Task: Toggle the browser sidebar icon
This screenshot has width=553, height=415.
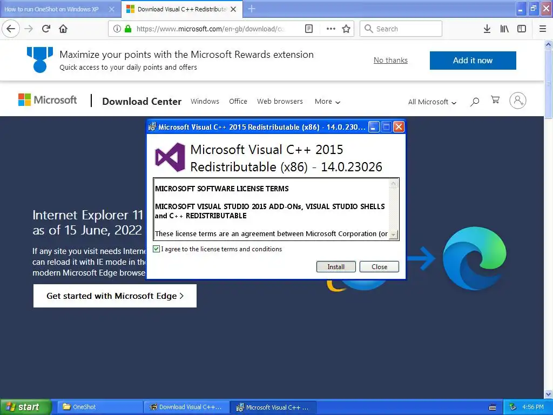Action: tap(522, 29)
